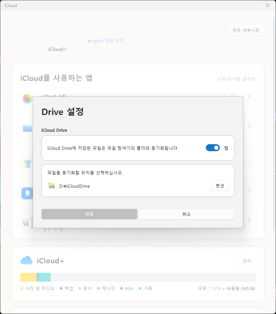
Task: Click the 가족 legend label
Action: 148,288
